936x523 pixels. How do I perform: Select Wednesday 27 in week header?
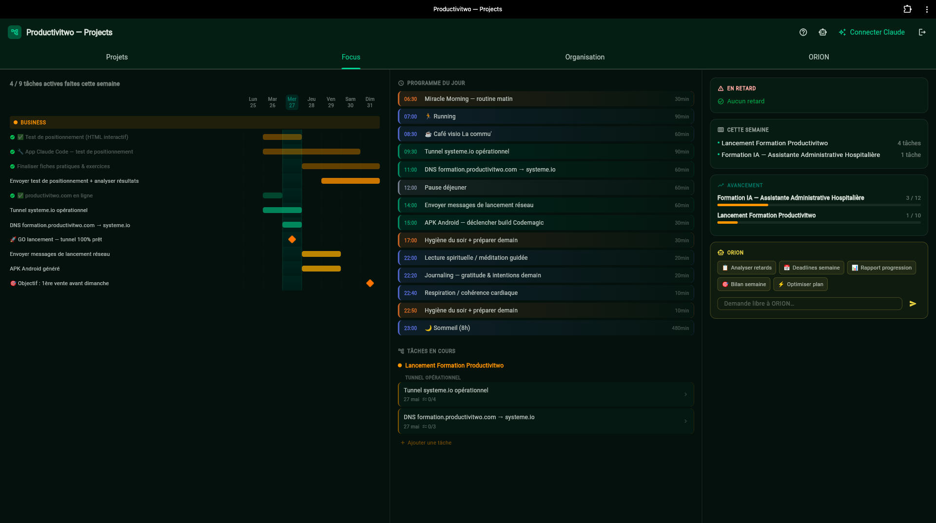point(292,102)
